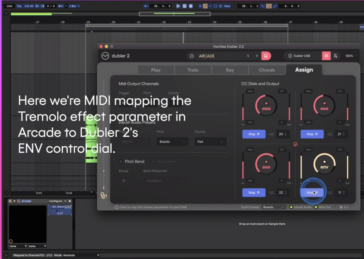Image resolution: width=364 pixels, height=259 pixels.
Task: Open the second none dropdown under Arcade
Action: click(38, 246)
